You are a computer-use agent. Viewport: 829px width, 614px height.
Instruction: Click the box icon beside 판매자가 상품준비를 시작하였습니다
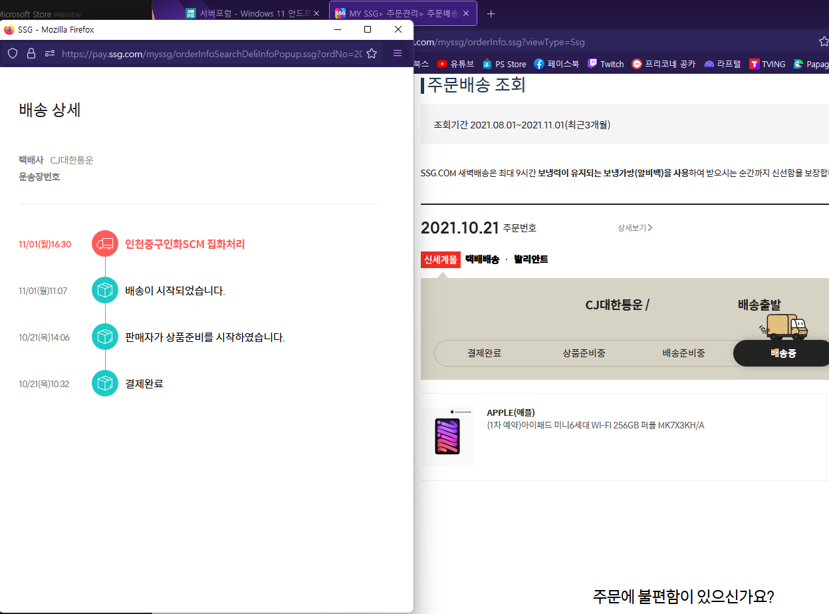[x=105, y=337]
